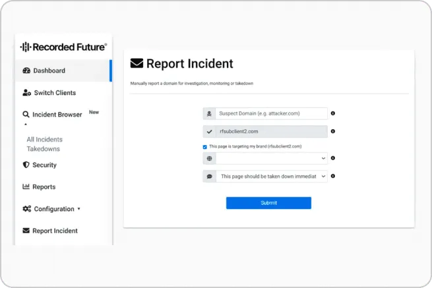Click the Recorded Future logo
Image resolution: width=432 pixels, height=288 pixels.
coord(63,47)
